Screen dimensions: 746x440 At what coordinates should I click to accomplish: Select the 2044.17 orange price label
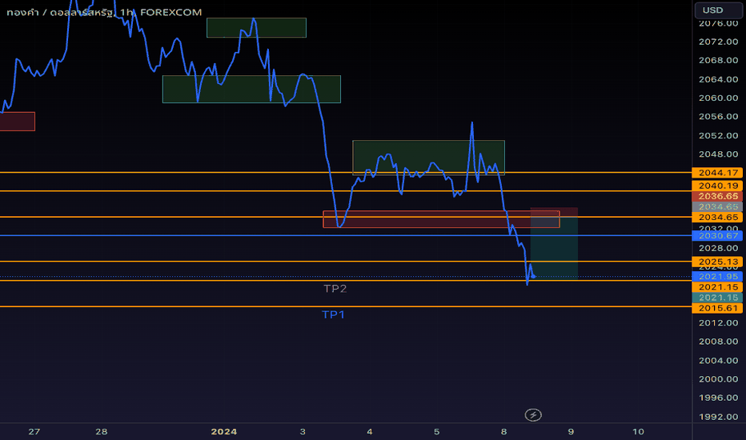tap(718, 173)
